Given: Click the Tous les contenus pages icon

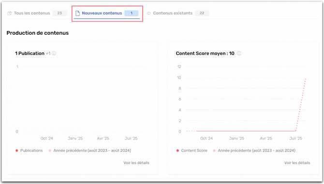Looking at the screenshot, I should click(9, 13).
